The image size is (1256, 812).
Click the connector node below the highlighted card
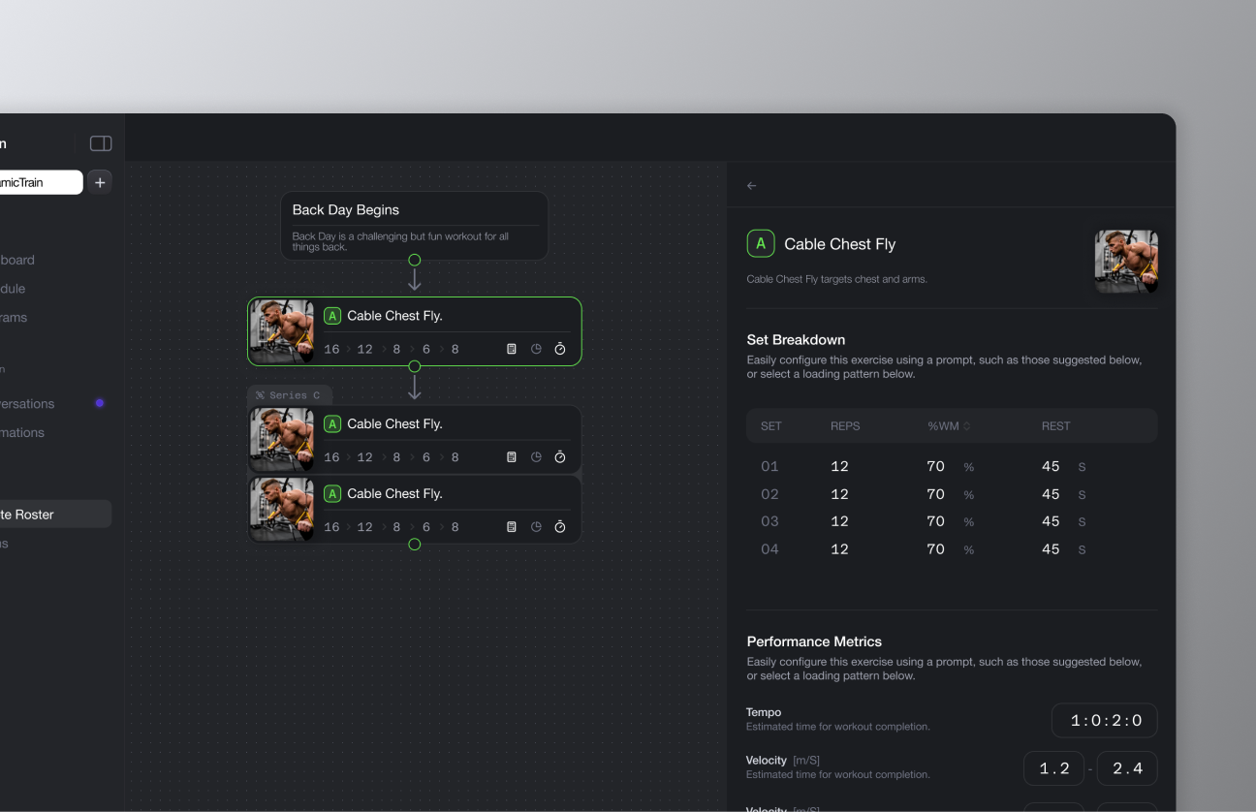coord(415,366)
